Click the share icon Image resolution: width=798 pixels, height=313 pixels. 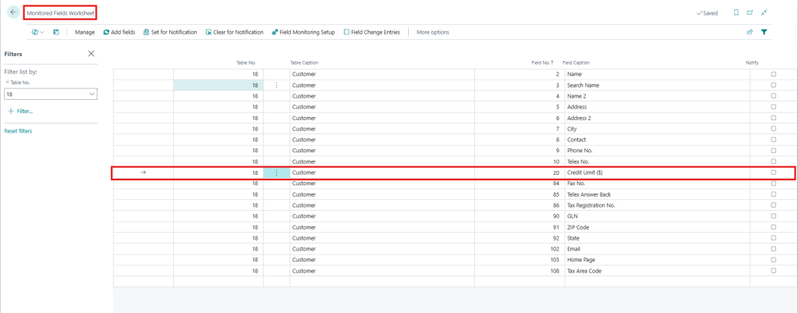pyautogui.click(x=750, y=32)
